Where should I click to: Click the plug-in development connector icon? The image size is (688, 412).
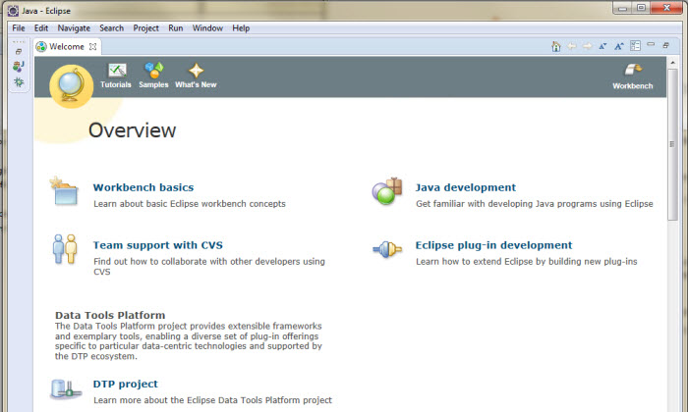click(387, 249)
